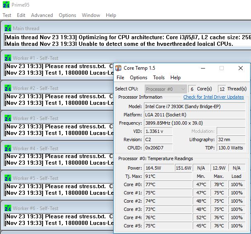Screen dimensions: 251x234
Task: Click the Model field Intel Core i7 3930K
Action: tap(194, 106)
